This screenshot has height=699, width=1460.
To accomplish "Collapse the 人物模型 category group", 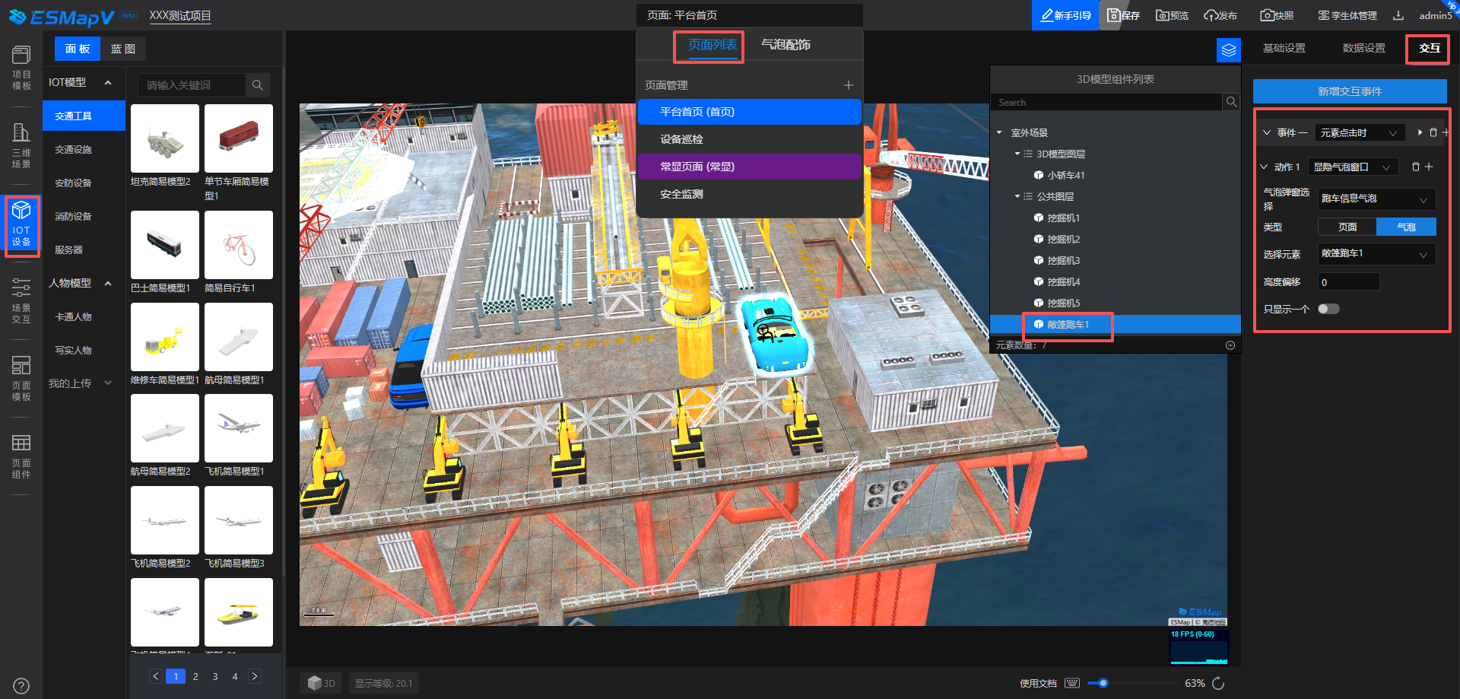I will tap(108, 283).
